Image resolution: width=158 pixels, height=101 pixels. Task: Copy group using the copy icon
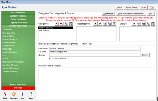click(x=148, y=24)
